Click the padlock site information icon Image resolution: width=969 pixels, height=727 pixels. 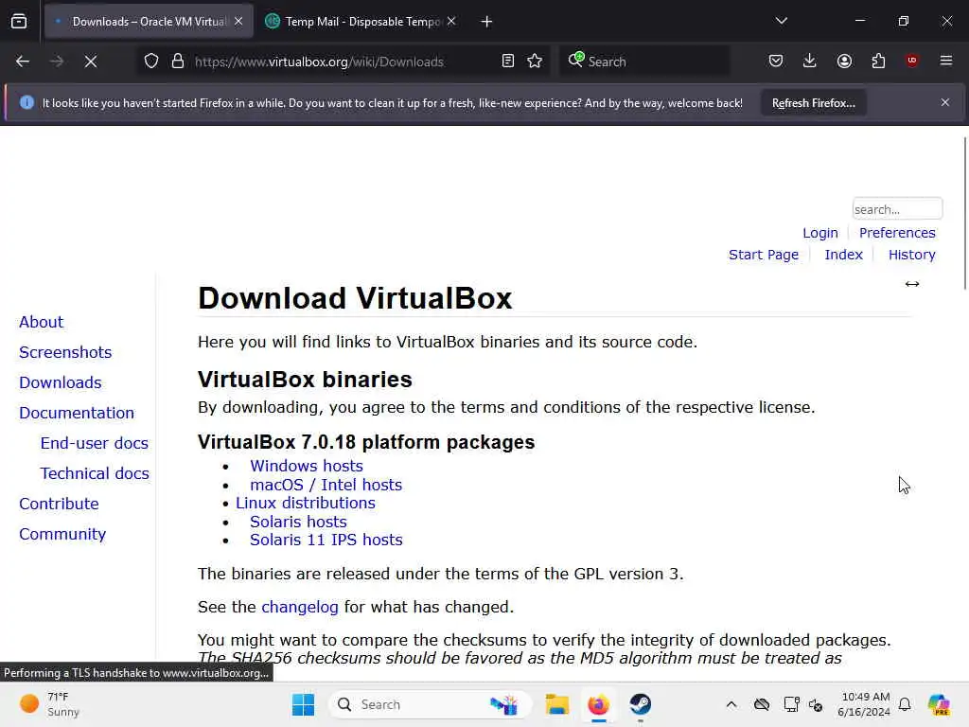178,62
